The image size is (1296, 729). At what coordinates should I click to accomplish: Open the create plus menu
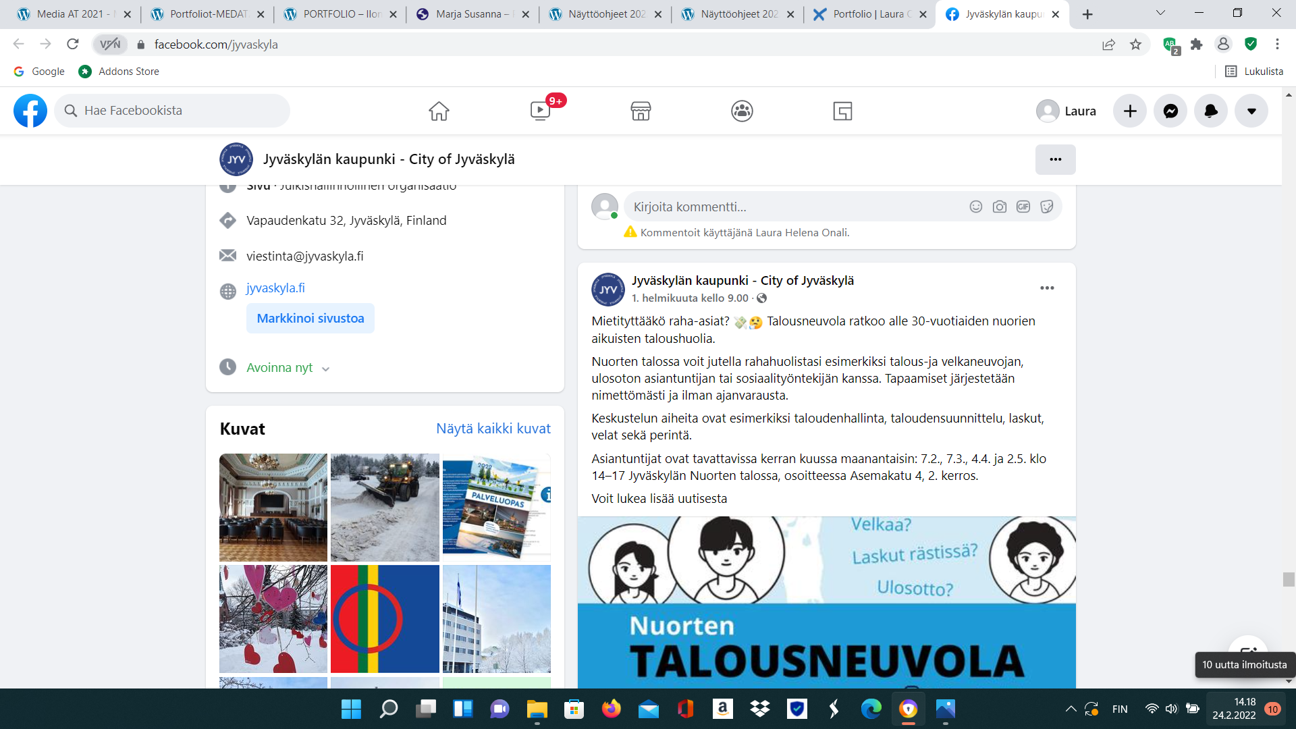click(x=1130, y=111)
